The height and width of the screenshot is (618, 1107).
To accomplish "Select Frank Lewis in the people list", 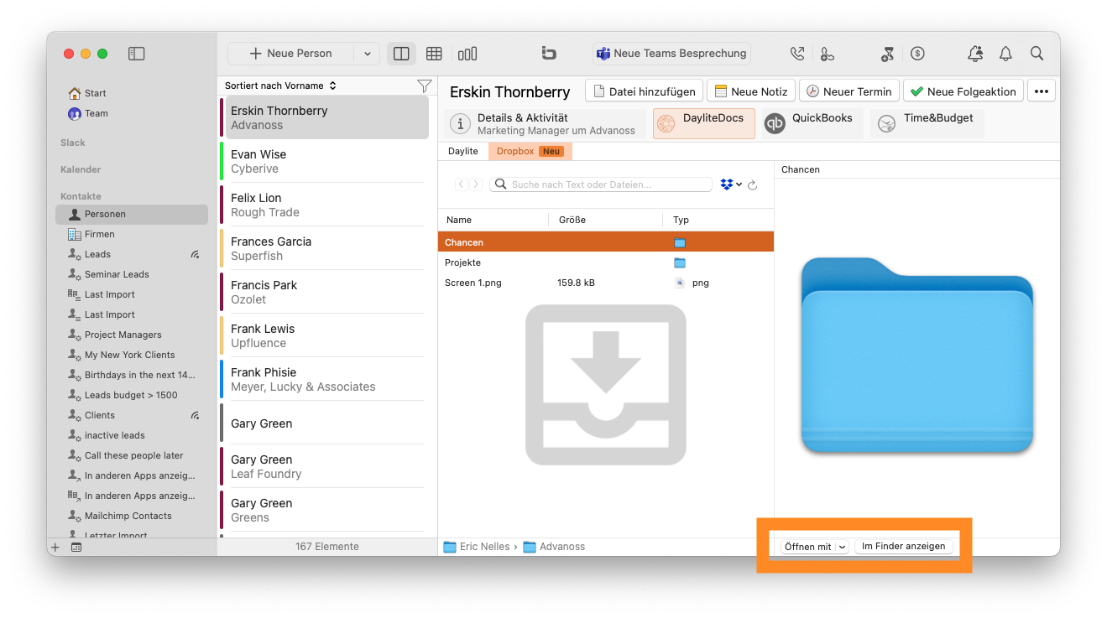I will [322, 336].
